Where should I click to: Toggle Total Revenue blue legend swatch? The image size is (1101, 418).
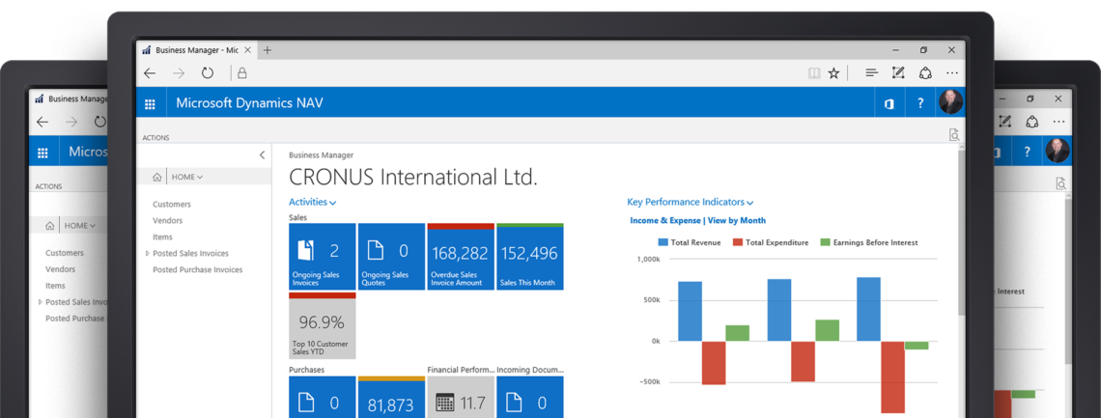coord(663,242)
